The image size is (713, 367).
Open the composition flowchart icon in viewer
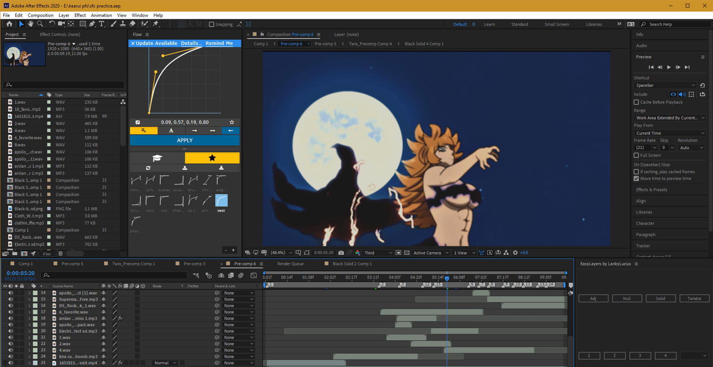pyautogui.click(x=506, y=253)
